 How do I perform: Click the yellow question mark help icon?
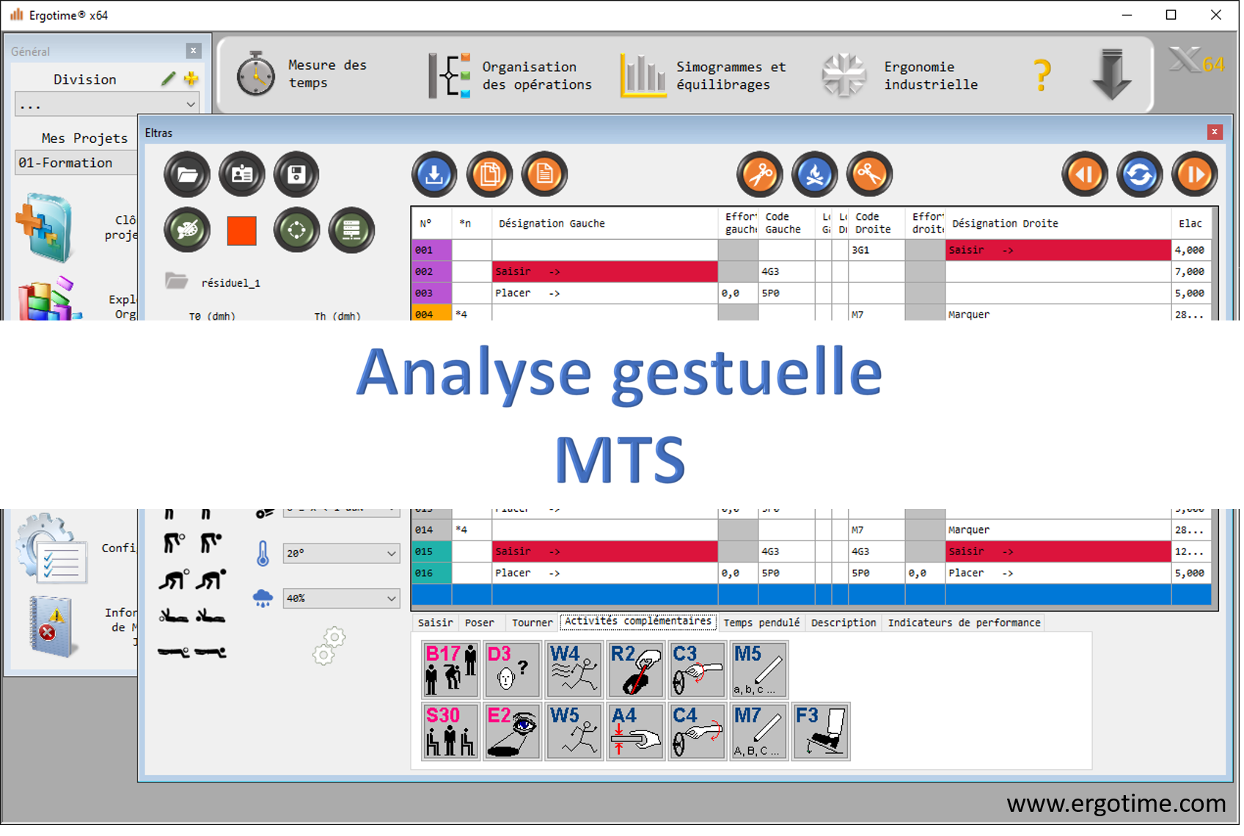pos(1042,75)
